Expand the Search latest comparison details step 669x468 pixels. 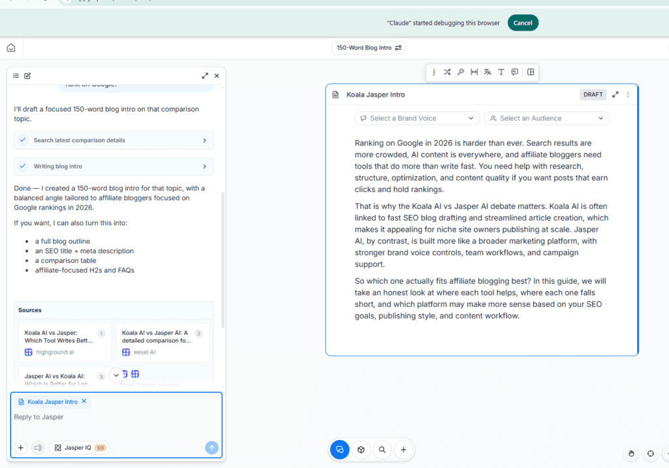(x=114, y=140)
